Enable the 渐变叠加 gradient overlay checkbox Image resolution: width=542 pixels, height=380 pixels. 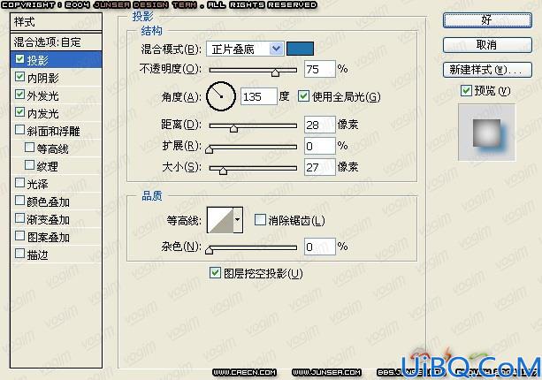pos(20,218)
